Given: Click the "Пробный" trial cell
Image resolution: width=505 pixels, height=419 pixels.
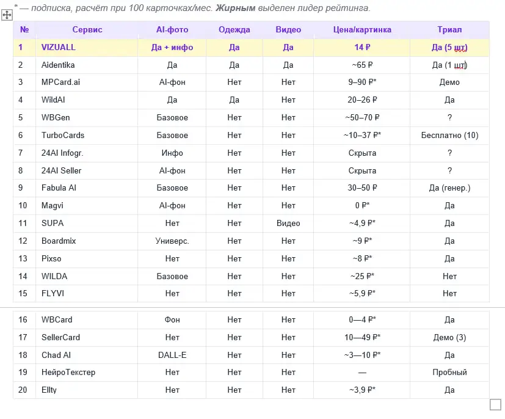Looking at the screenshot, I should pos(449,373).
